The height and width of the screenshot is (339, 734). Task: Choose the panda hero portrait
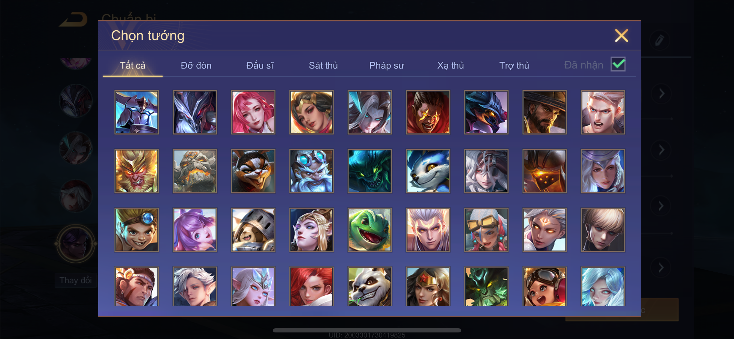(x=369, y=287)
